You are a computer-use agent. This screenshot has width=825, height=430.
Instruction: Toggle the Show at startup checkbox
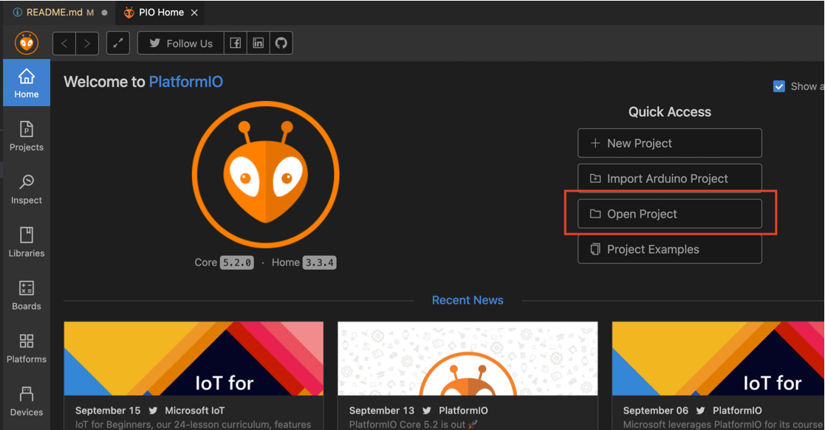click(779, 86)
